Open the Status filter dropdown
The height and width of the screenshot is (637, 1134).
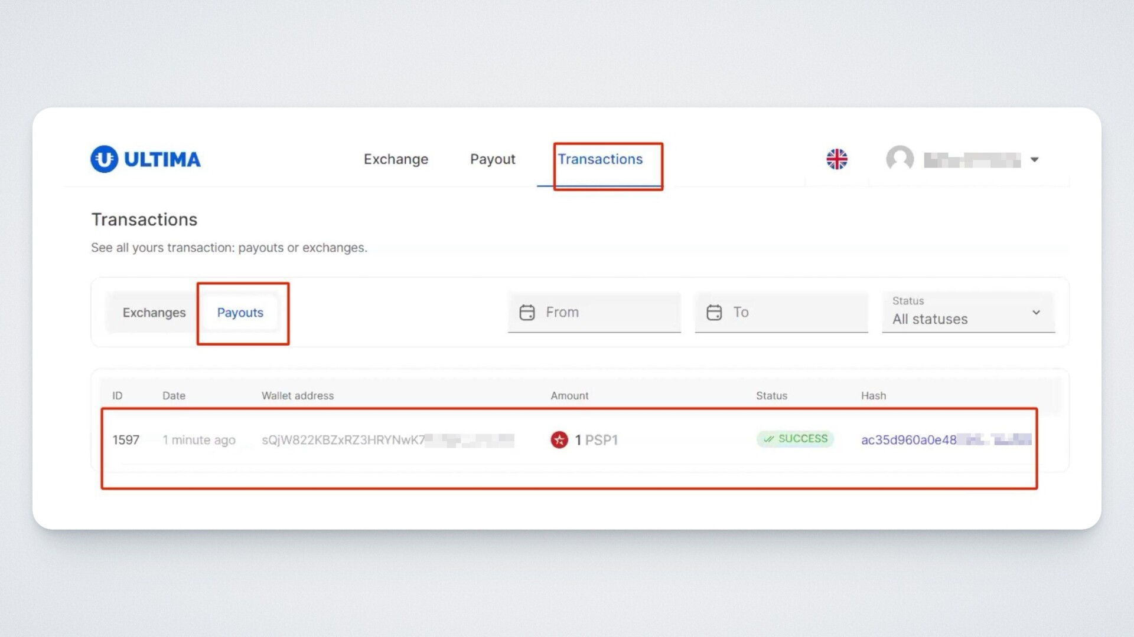point(967,313)
